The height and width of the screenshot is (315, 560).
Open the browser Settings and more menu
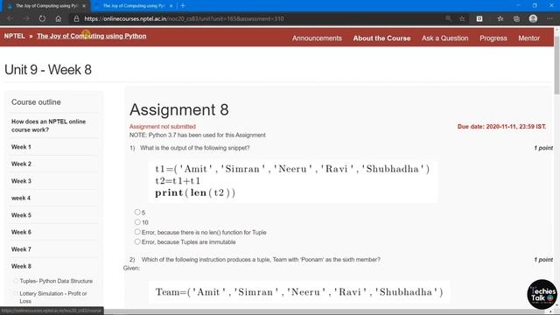coord(549,18)
